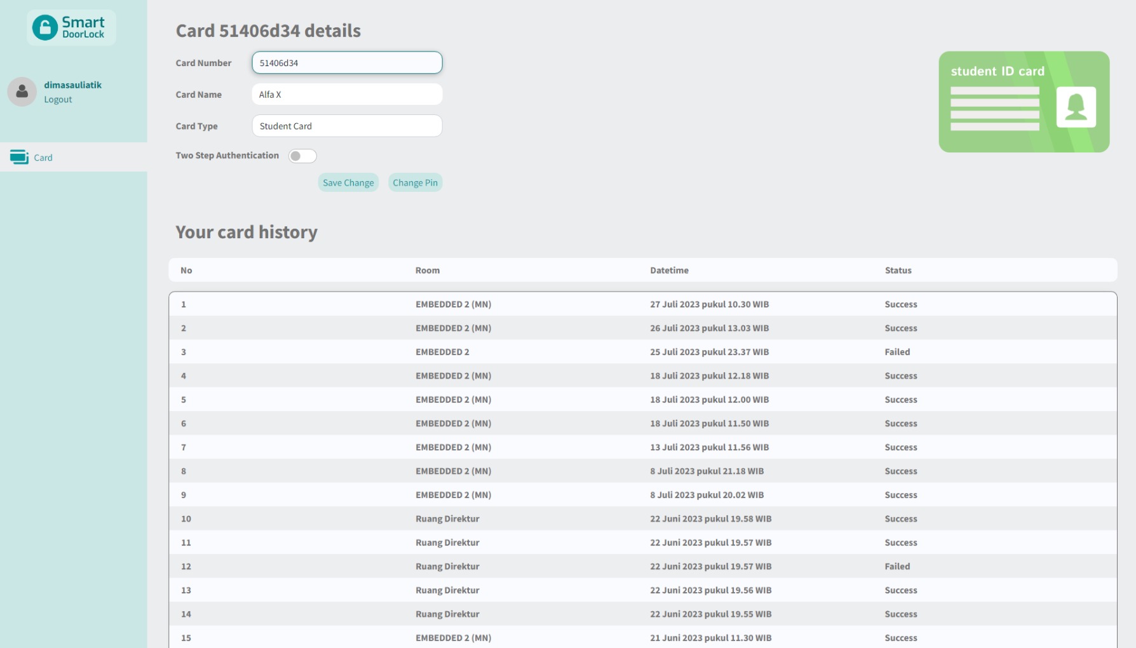
Task: Click the Logout link
Action: tap(58, 99)
